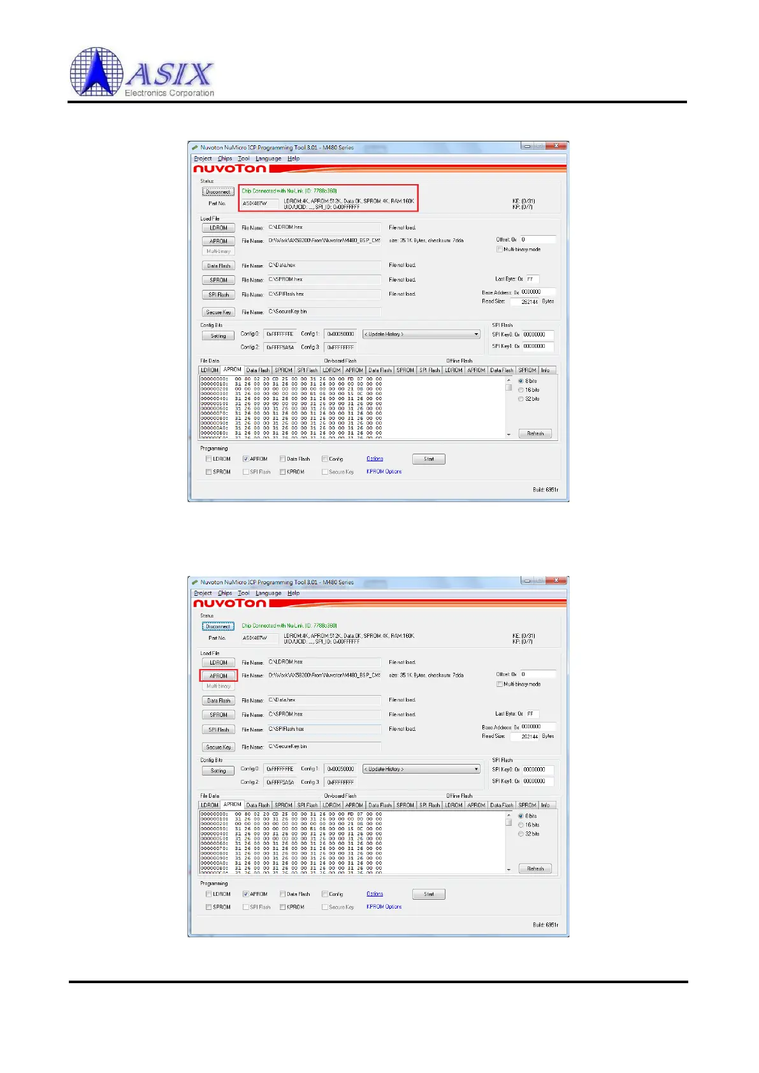Click the Disconnect button in the lower window

point(218,626)
